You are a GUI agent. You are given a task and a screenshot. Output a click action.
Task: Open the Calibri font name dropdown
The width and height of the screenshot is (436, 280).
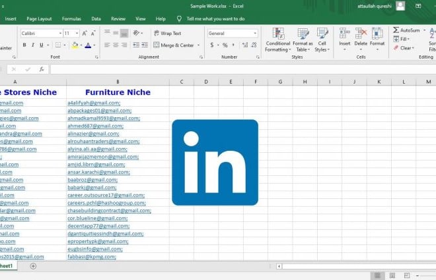click(60, 33)
